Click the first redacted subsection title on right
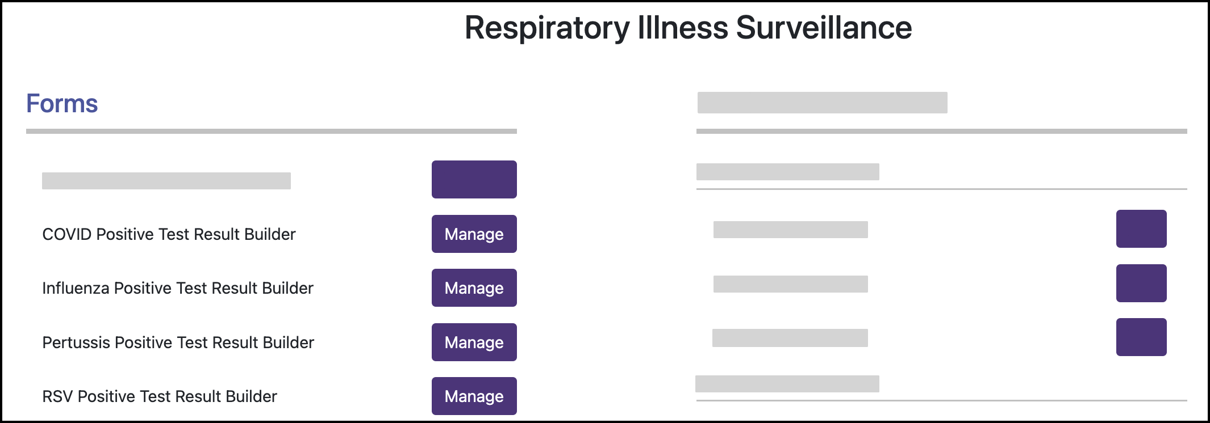 point(787,172)
